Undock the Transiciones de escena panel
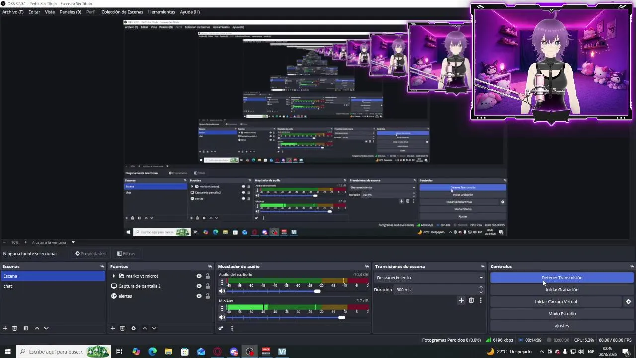The height and width of the screenshot is (358, 636). pos(482,267)
